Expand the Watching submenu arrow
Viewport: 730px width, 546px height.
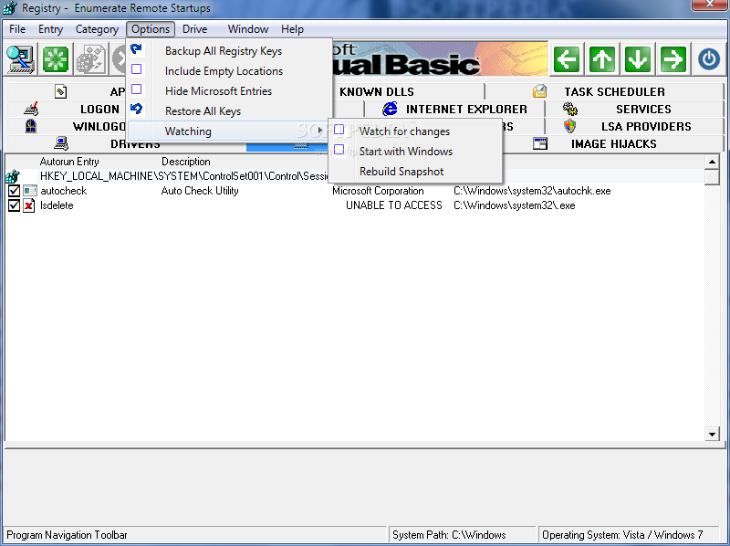pyautogui.click(x=320, y=131)
